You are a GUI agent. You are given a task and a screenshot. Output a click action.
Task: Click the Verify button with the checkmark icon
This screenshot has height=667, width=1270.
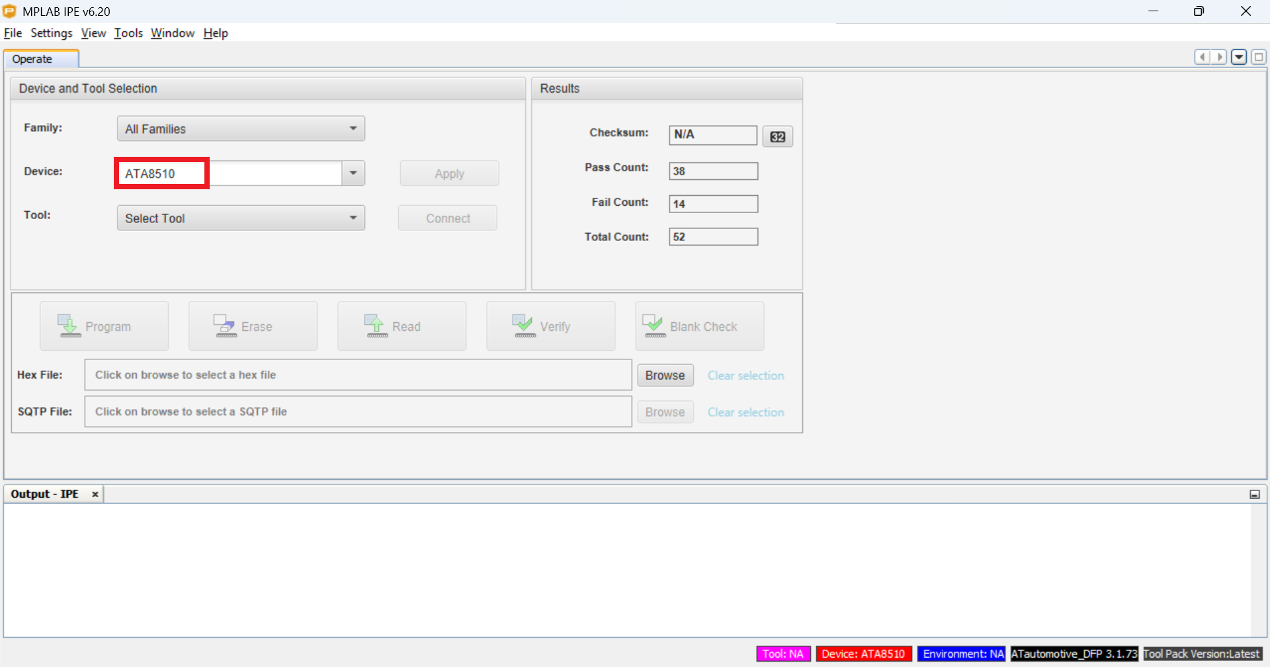(x=550, y=326)
